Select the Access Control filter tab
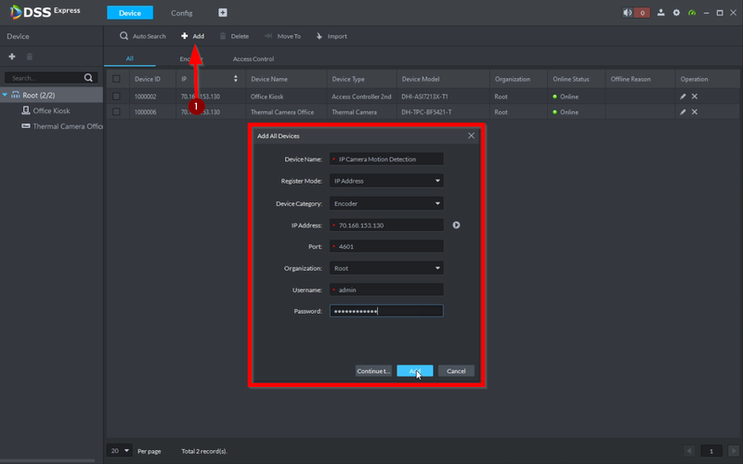The width and height of the screenshot is (743, 464). click(254, 59)
